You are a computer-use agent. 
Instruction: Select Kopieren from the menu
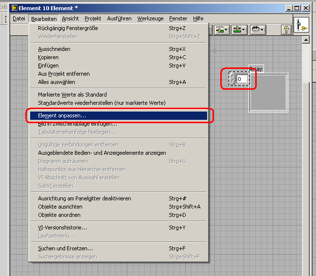coord(119,57)
